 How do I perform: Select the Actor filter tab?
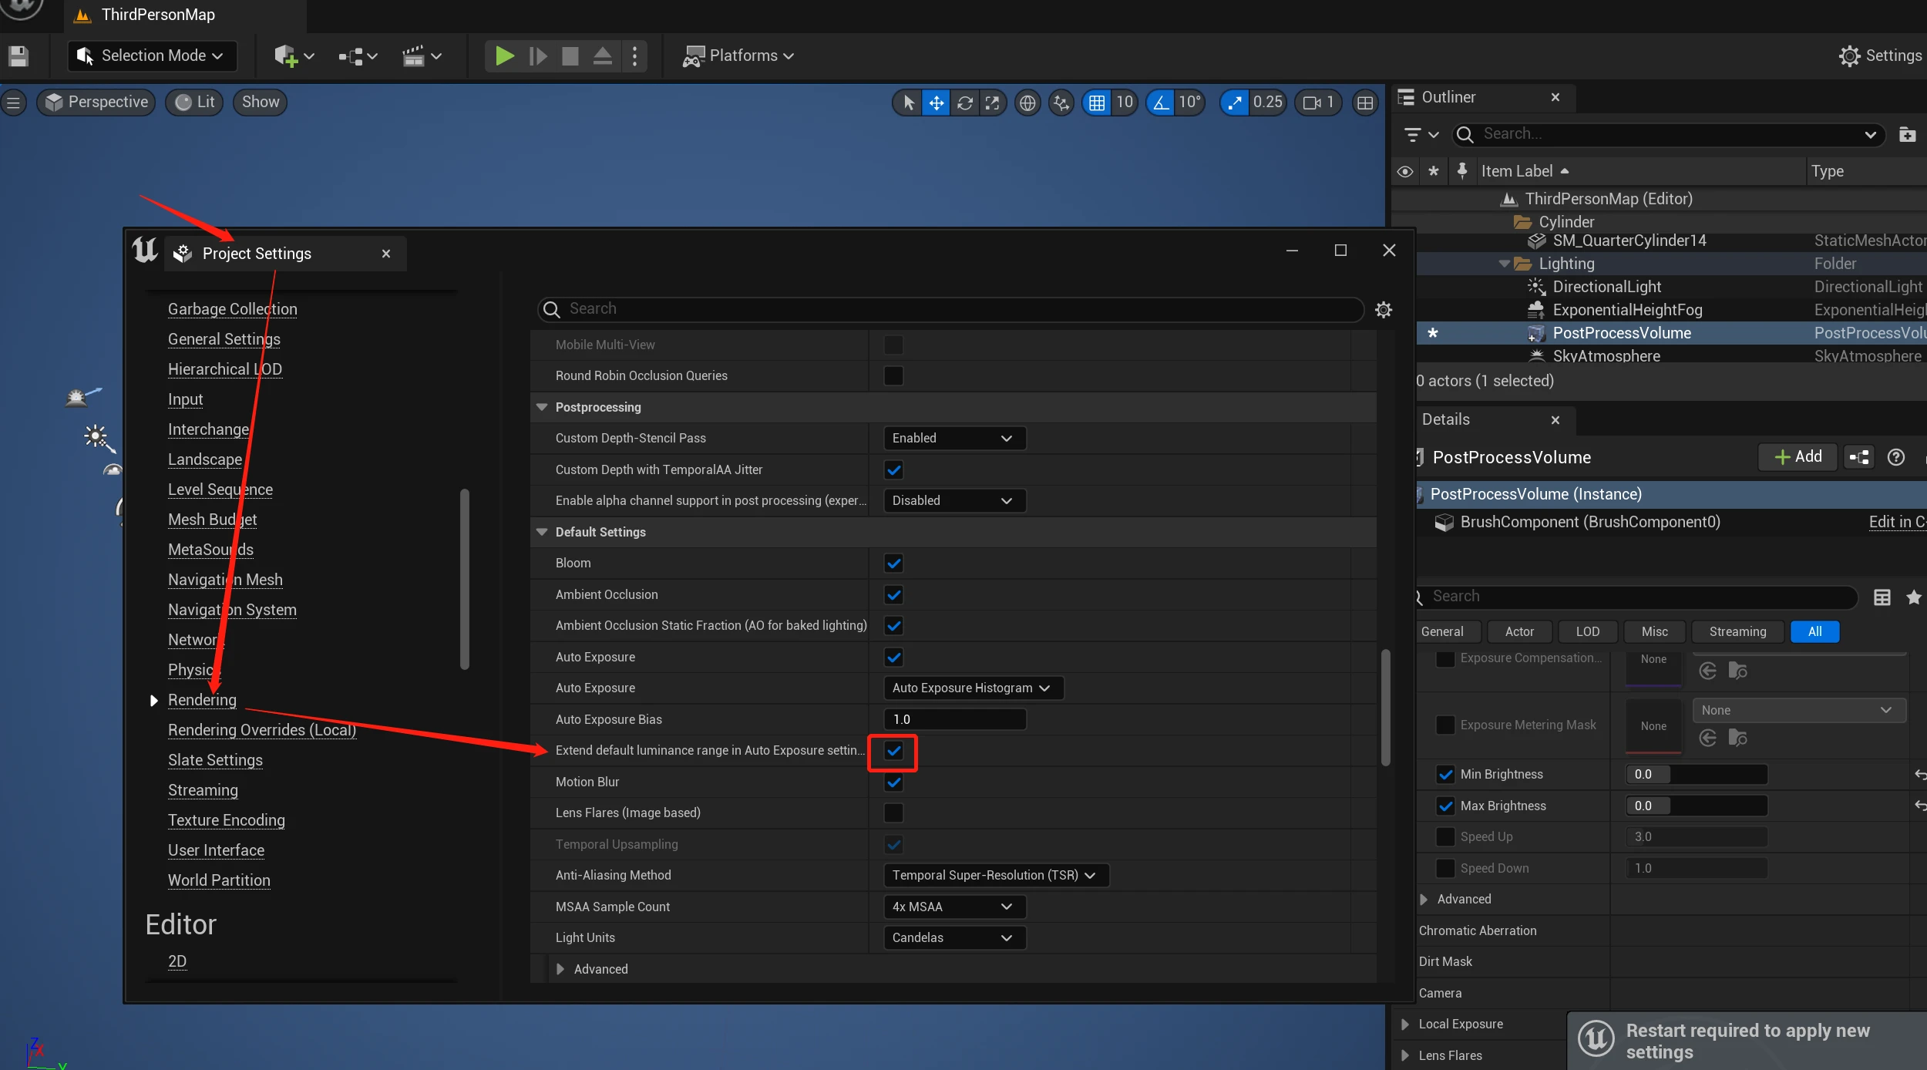(1519, 632)
